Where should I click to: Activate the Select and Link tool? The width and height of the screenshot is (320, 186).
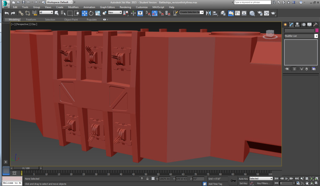click(x=21, y=13)
